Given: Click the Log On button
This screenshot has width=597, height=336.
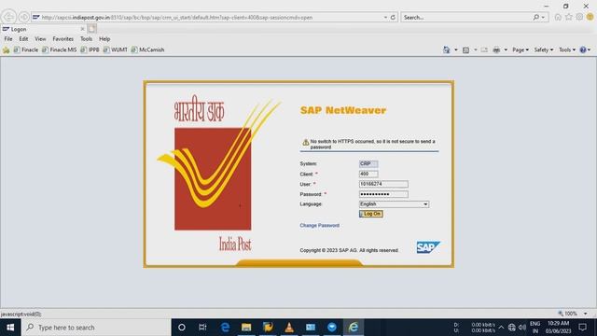Looking at the screenshot, I should (x=371, y=214).
